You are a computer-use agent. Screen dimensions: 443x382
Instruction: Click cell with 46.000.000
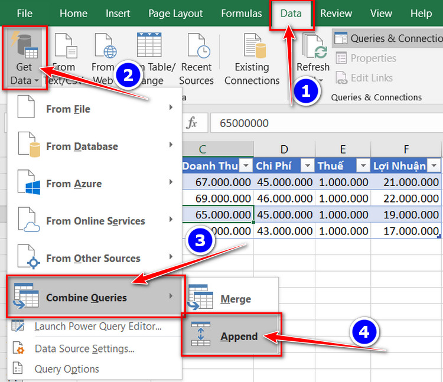click(284, 198)
